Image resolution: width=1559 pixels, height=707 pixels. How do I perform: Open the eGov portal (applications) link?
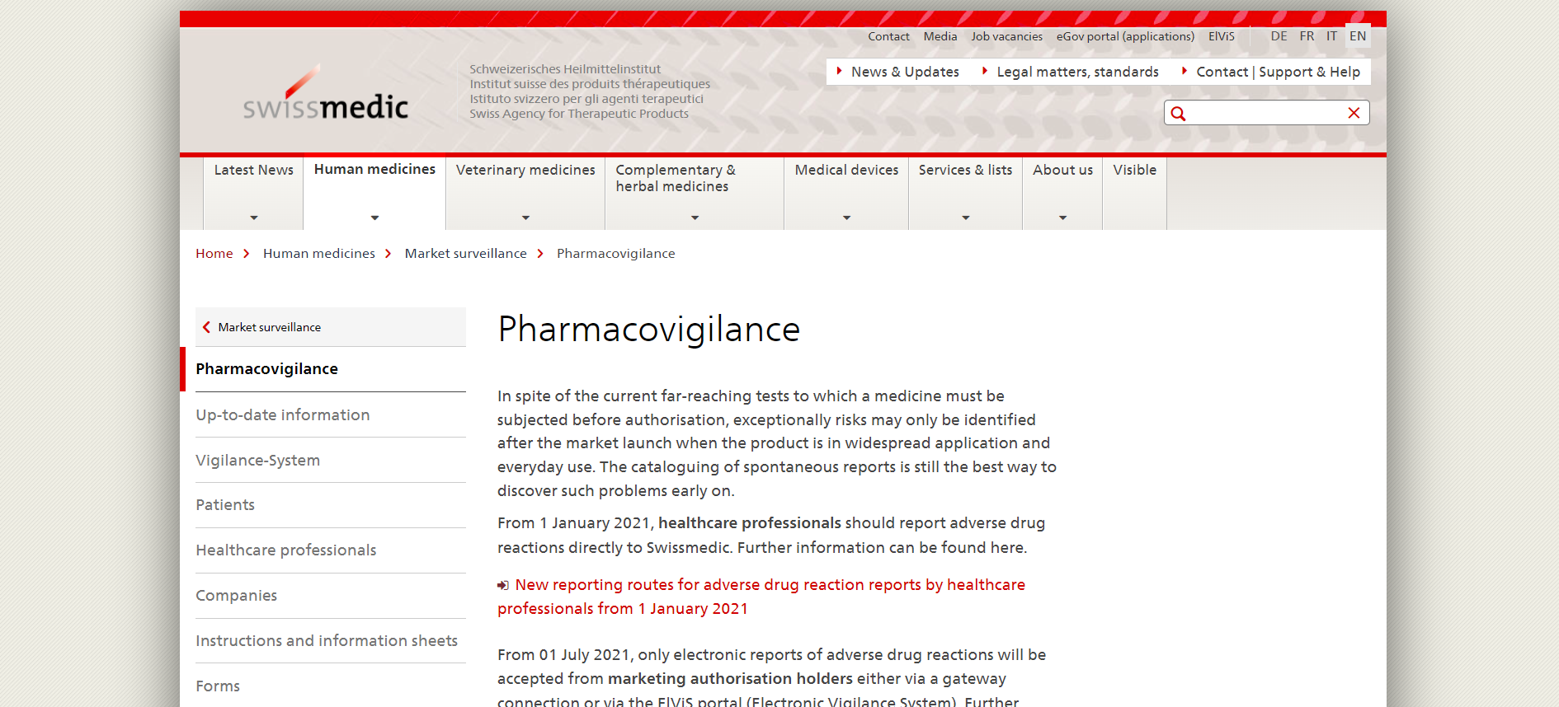[1125, 36]
